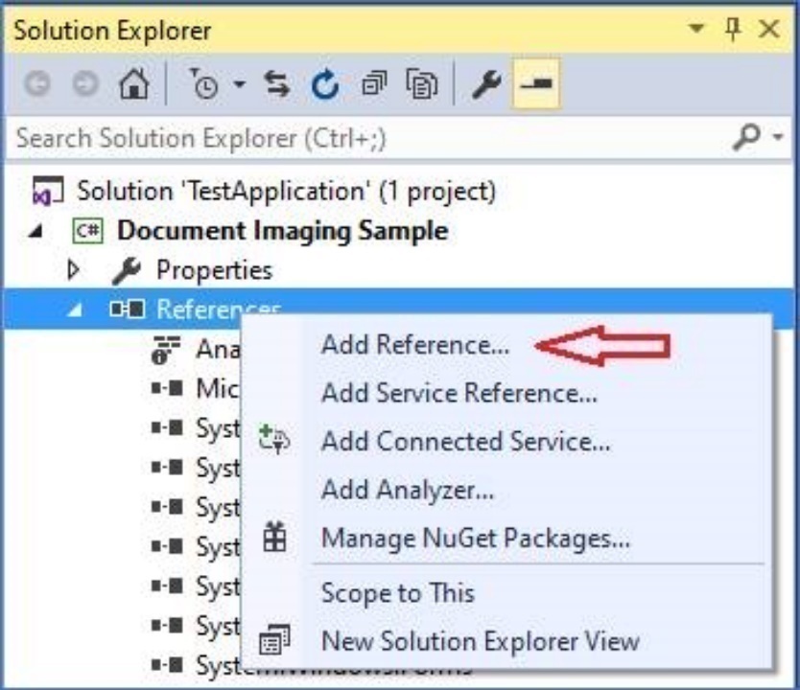Click the Collapse All icon
This screenshot has width=800, height=690.
click(x=374, y=85)
